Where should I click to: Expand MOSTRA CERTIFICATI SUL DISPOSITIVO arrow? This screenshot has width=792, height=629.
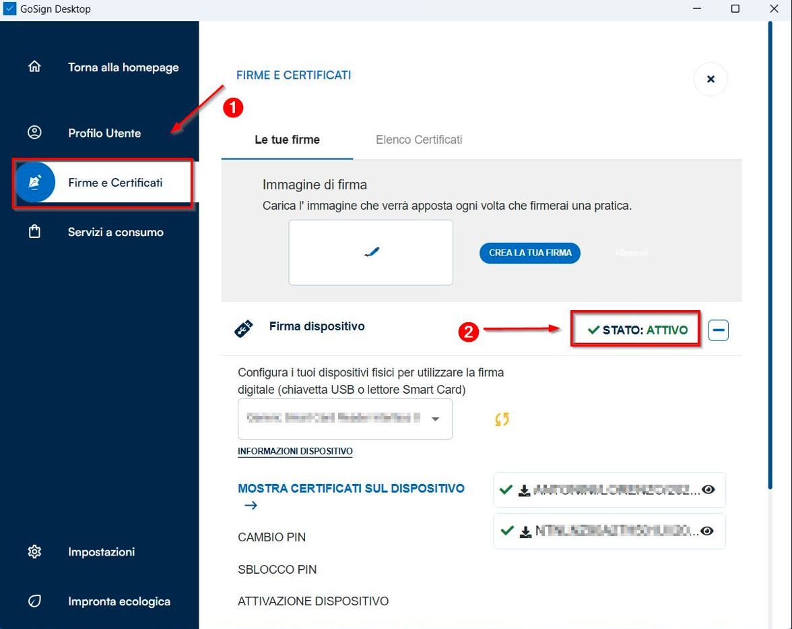coord(251,506)
